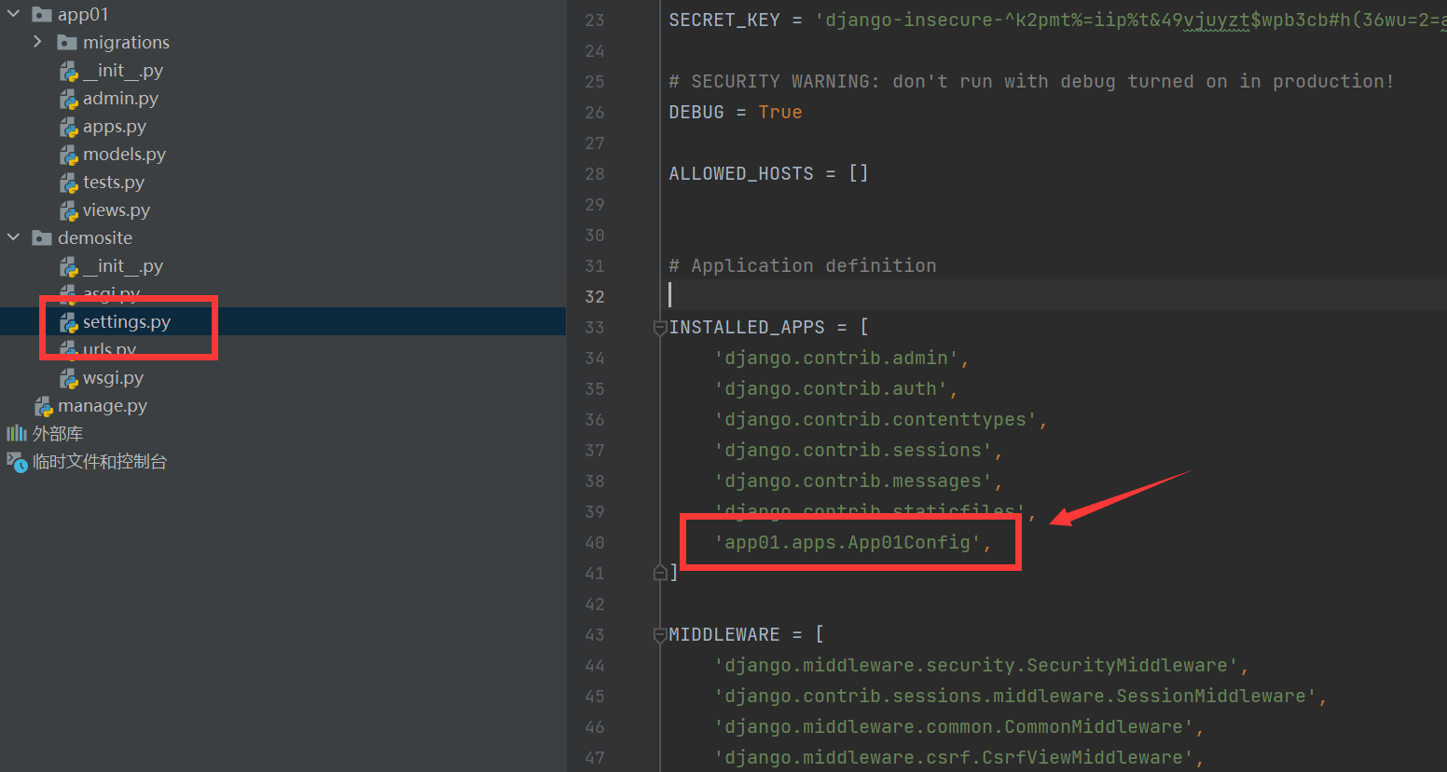Click line number 32 in gutter
The height and width of the screenshot is (772, 1447).
(595, 296)
